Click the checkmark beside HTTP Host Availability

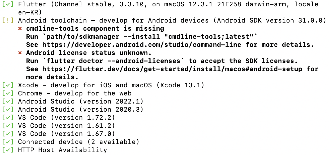[x=8, y=150]
